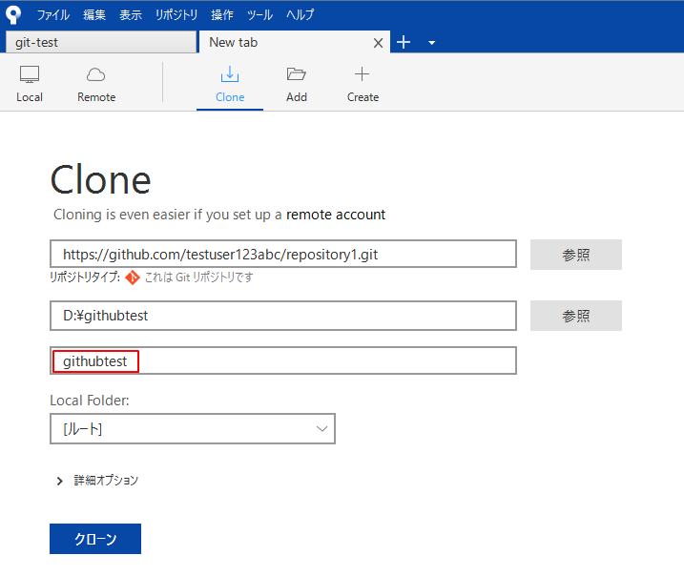The image size is (684, 576).
Task: Click 参照 button beside D:¥githubtest path
Action: coord(575,316)
